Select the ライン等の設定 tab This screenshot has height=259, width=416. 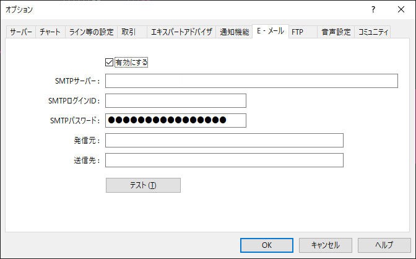point(90,32)
